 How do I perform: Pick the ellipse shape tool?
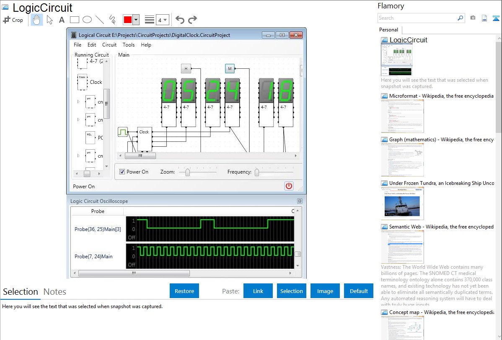pos(87,20)
